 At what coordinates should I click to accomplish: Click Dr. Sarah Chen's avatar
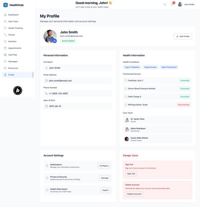pos(127,120)
